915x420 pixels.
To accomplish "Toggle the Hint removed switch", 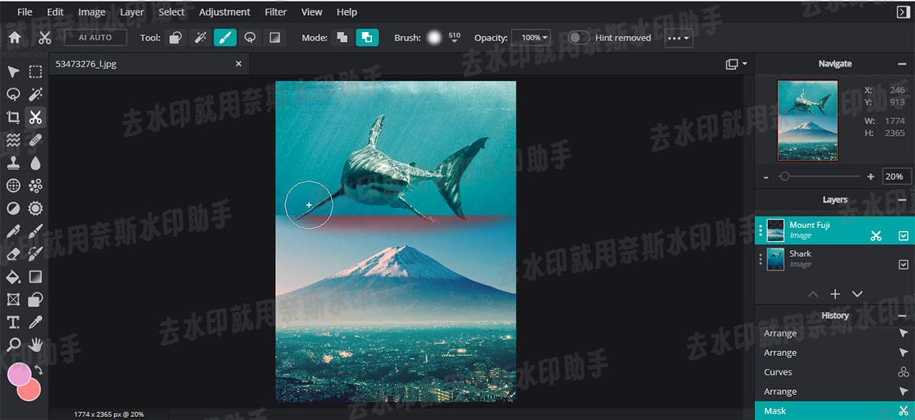I will click(579, 37).
